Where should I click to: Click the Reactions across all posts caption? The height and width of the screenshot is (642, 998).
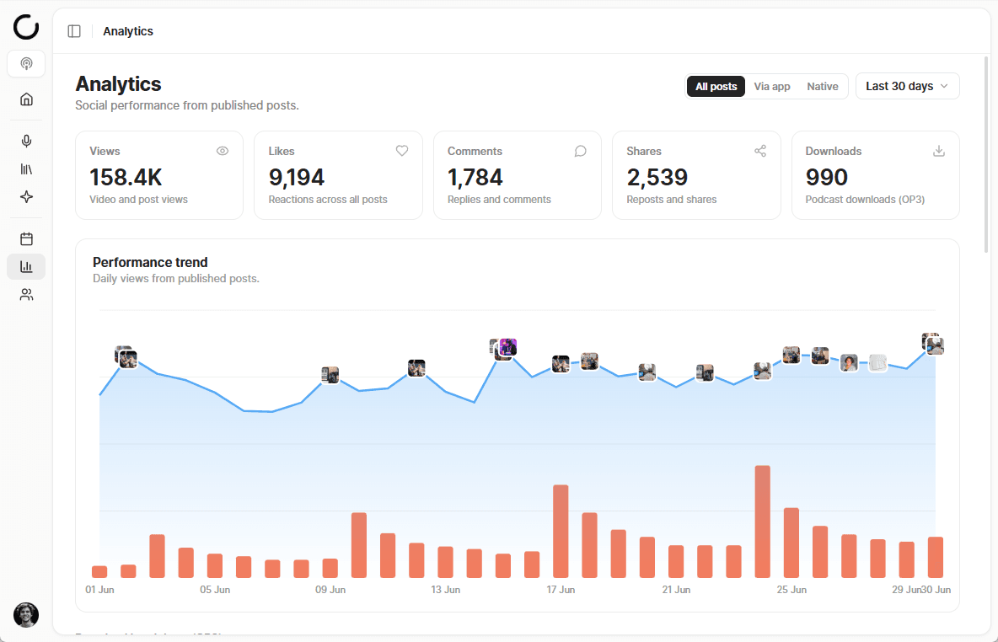[x=328, y=199]
